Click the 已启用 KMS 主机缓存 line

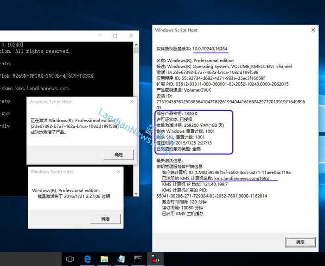pyautogui.click(x=183, y=214)
